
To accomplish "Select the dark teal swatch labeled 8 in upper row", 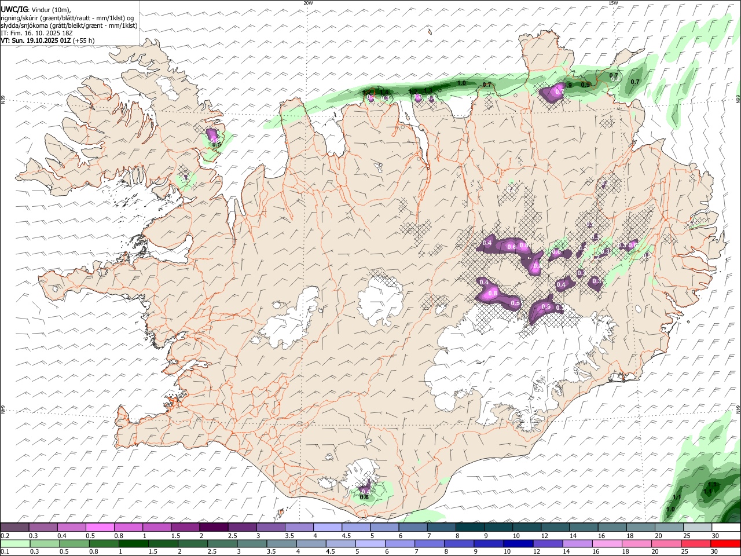I will (x=470, y=527).
